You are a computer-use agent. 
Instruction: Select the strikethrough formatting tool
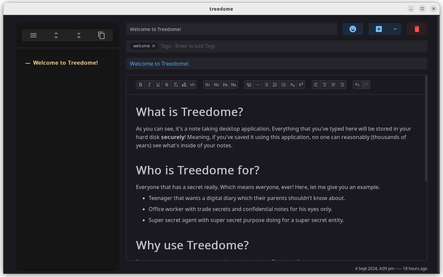click(x=166, y=85)
